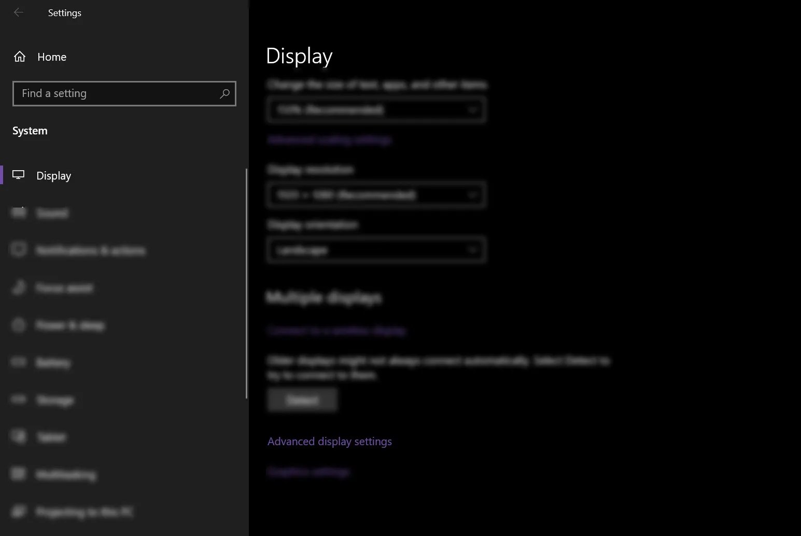Screen dimensions: 801x536
Task: Click the search magnifier in Find a setting
Action: (224, 93)
